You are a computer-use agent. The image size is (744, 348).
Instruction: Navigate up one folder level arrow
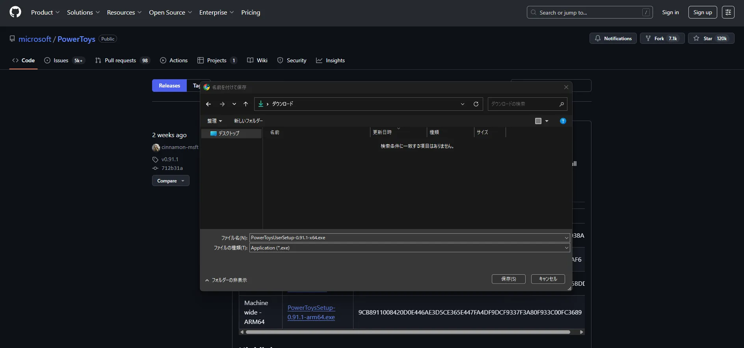(246, 104)
